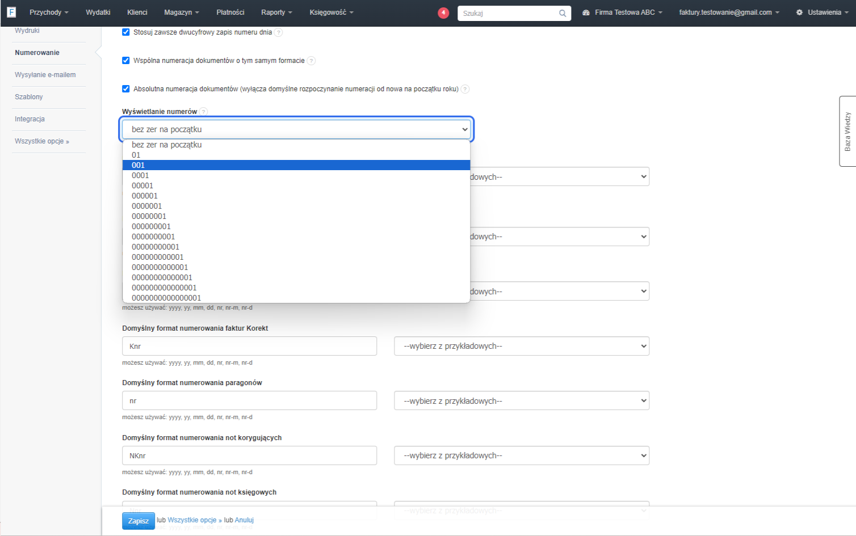Screen dimensions: 856x536
Task: Toggle Absolutna numeracja dokumentów checkbox
Action: (126, 88)
